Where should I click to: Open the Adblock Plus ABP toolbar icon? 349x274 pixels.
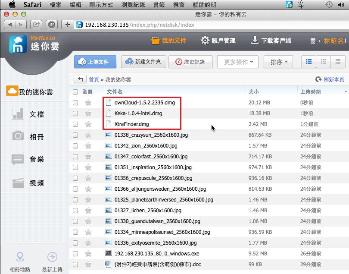[52, 25]
